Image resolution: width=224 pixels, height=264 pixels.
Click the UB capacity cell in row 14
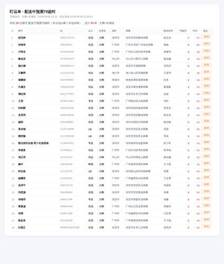(x=90, y=129)
